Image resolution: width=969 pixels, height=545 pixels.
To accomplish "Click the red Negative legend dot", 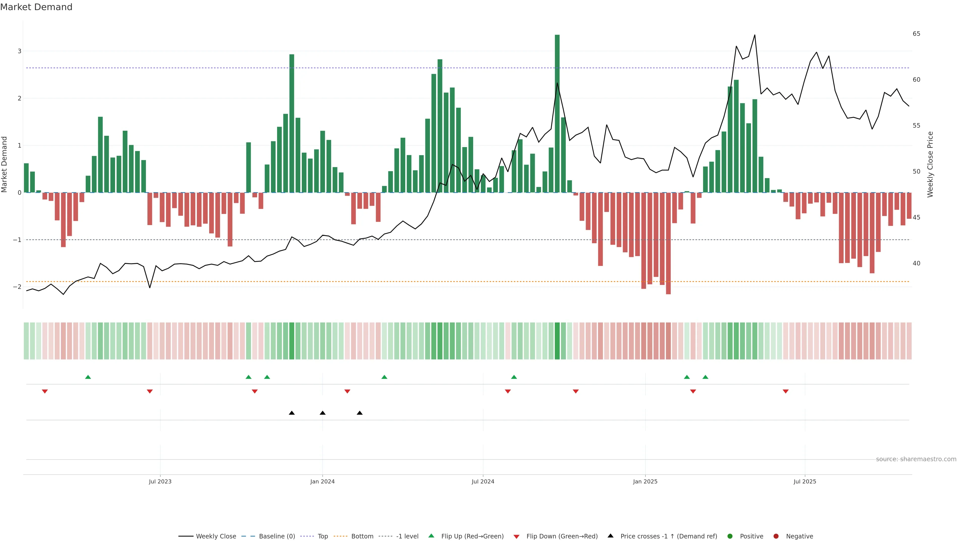I will [x=776, y=536].
